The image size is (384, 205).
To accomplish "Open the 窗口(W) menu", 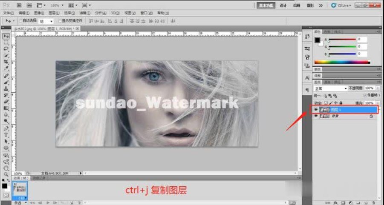I will (147, 13).
